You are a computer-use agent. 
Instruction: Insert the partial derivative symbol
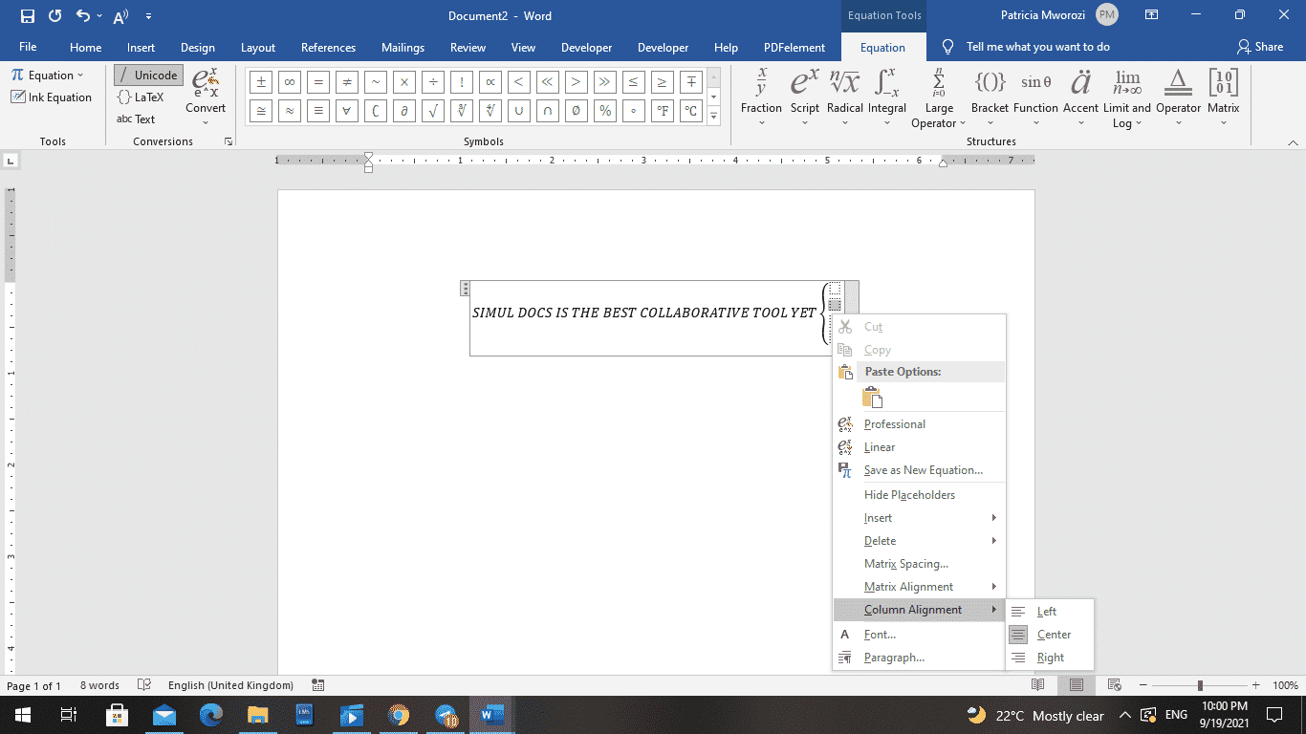pos(403,111)
